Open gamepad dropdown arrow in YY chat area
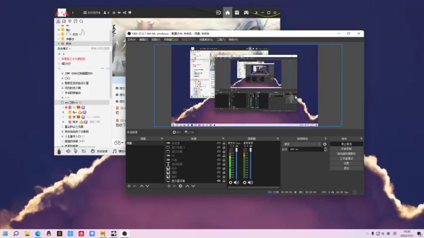 click(x=122, y=143)
